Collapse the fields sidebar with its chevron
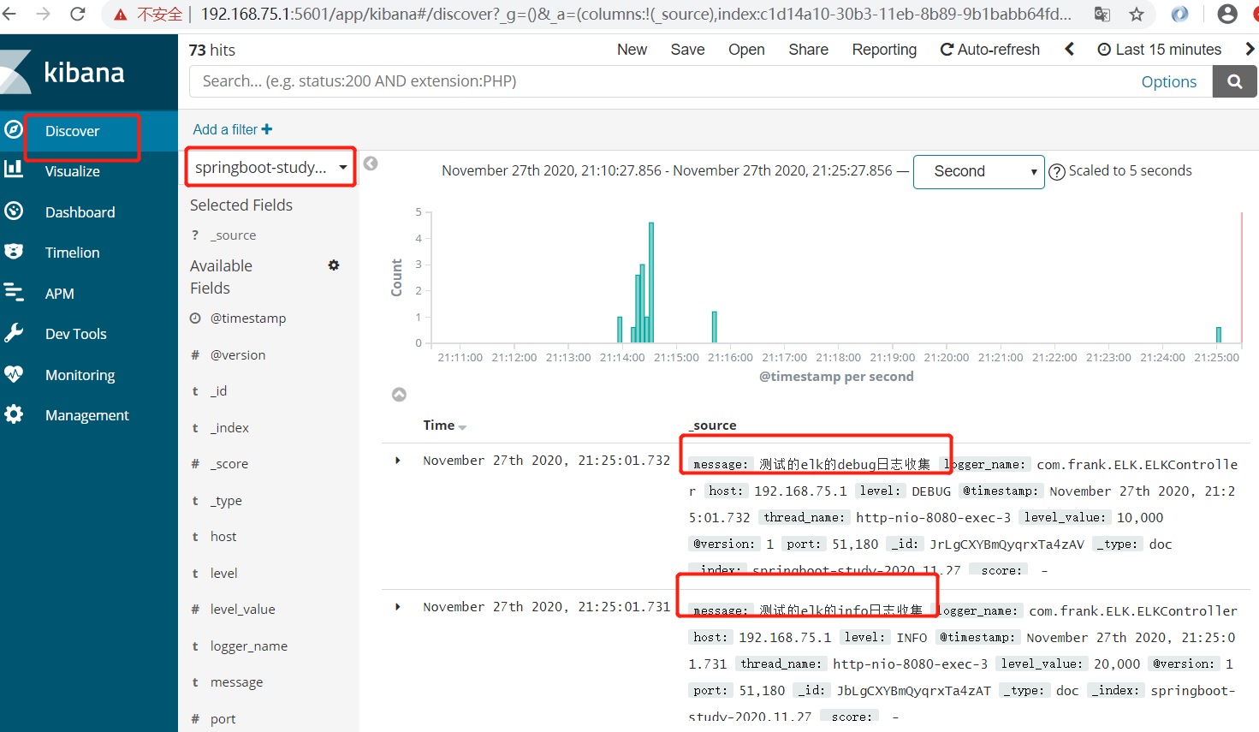The width and height of the screenshot is (1259, 732). (370, 163)
